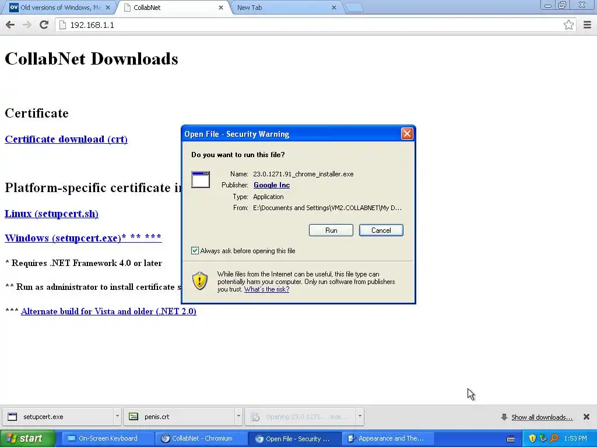Viewport: 597px width, 447px height.
Task: Click the yellow warning shield icon in dialog
Action: click(x=200, y=281)
